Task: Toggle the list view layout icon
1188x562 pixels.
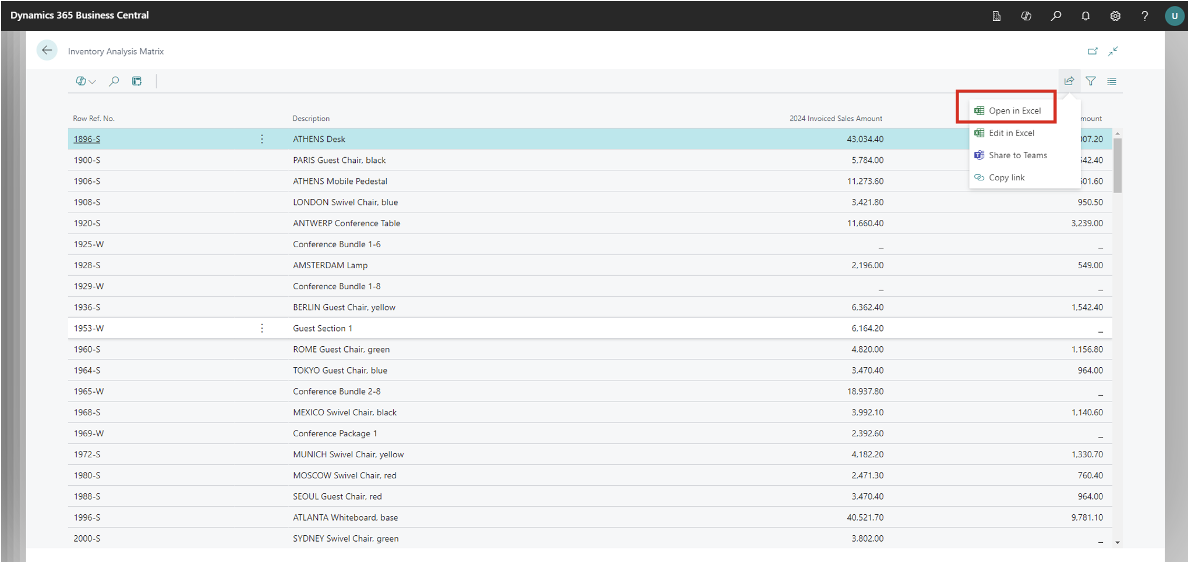Action: (1112, 81)
